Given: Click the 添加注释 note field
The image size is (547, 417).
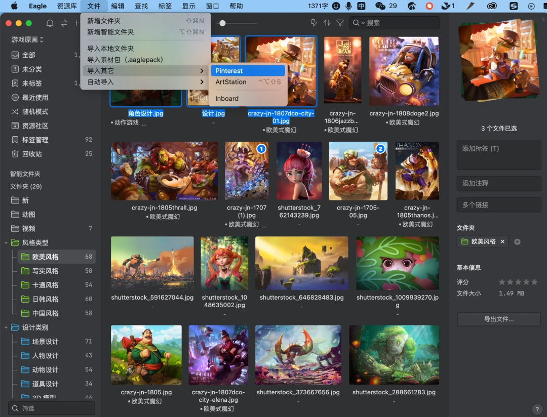Looking at the screenshot, I should pos(499,183).
